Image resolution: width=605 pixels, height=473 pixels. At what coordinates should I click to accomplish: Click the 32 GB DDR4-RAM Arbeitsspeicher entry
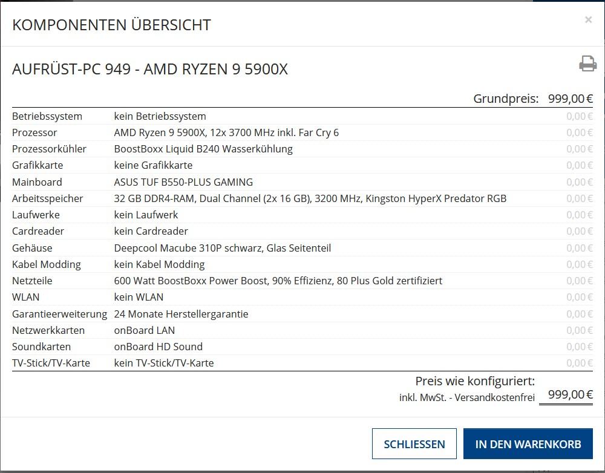click(x=310, y=198)
